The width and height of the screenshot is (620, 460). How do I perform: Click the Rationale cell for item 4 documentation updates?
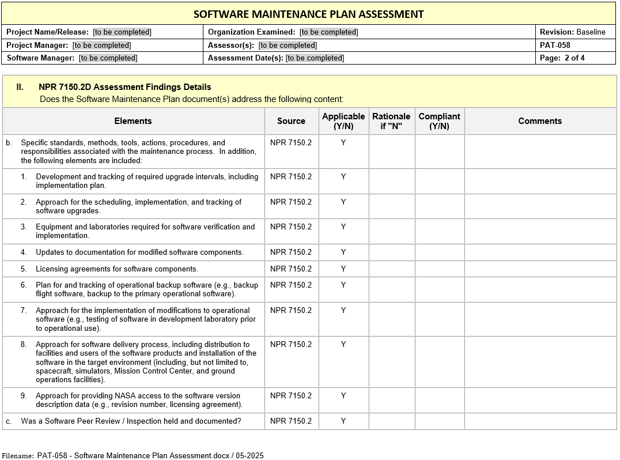point(391,252)
